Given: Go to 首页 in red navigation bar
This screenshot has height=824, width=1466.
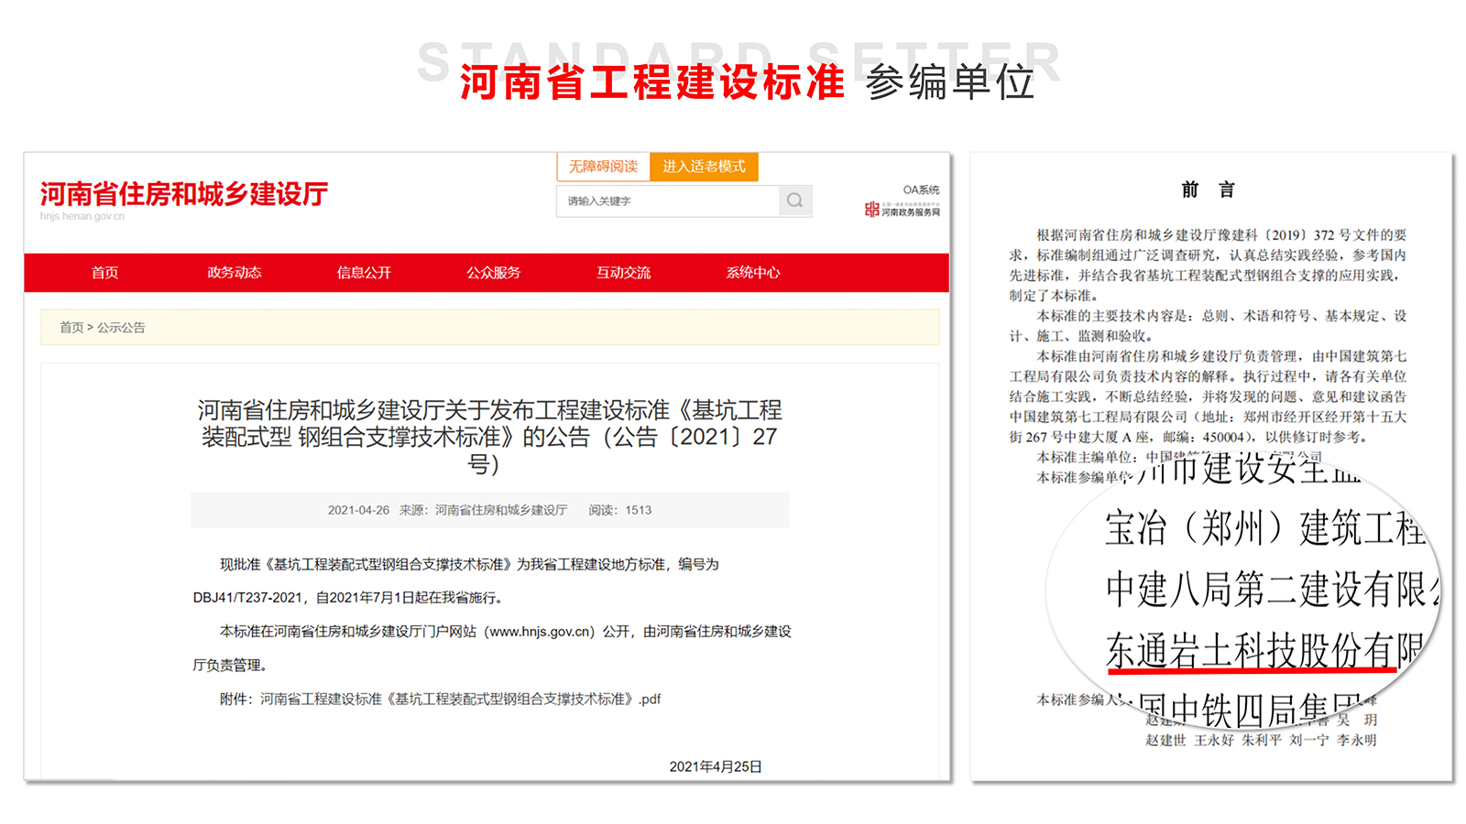Looking at the screenshot, I should coord(104,272).
